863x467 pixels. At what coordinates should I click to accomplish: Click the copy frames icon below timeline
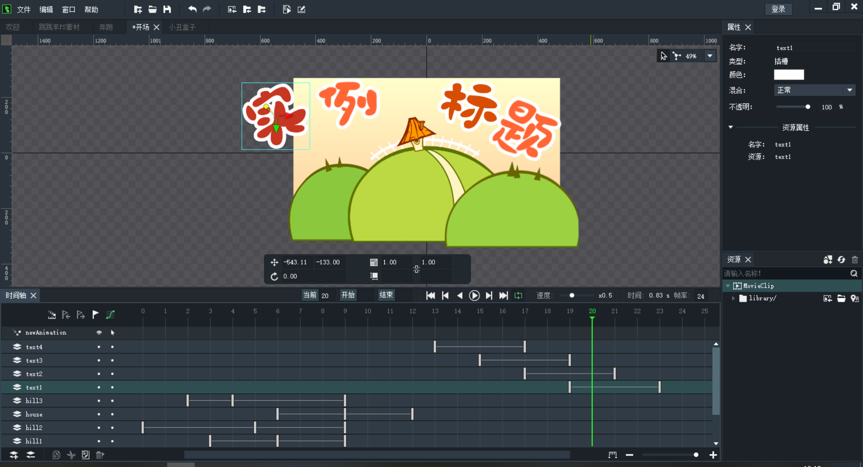(x=56, y=455)
